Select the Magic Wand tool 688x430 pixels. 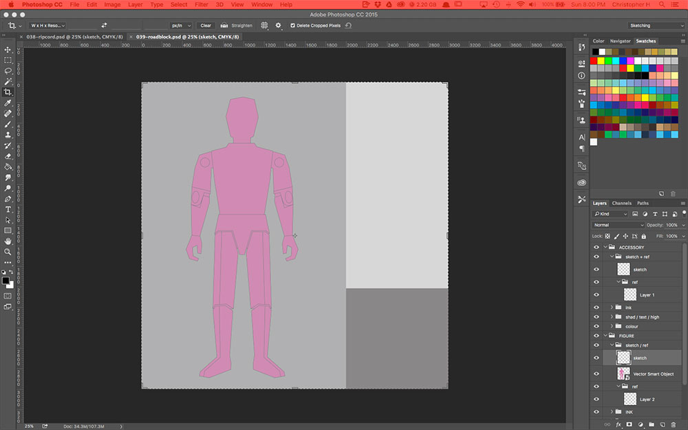click(x=8, y=81)
